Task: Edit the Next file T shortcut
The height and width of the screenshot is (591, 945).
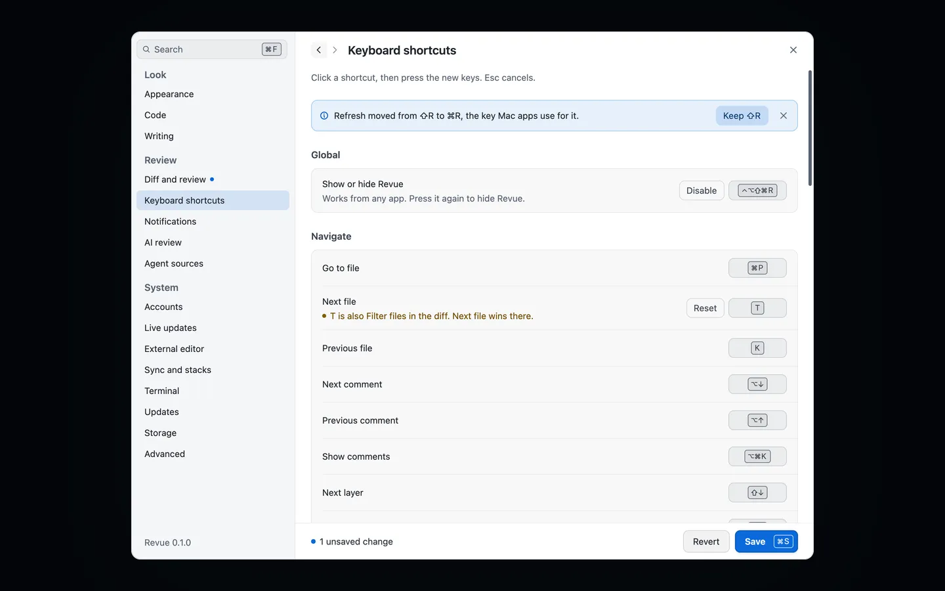Action: coord(757,308)
